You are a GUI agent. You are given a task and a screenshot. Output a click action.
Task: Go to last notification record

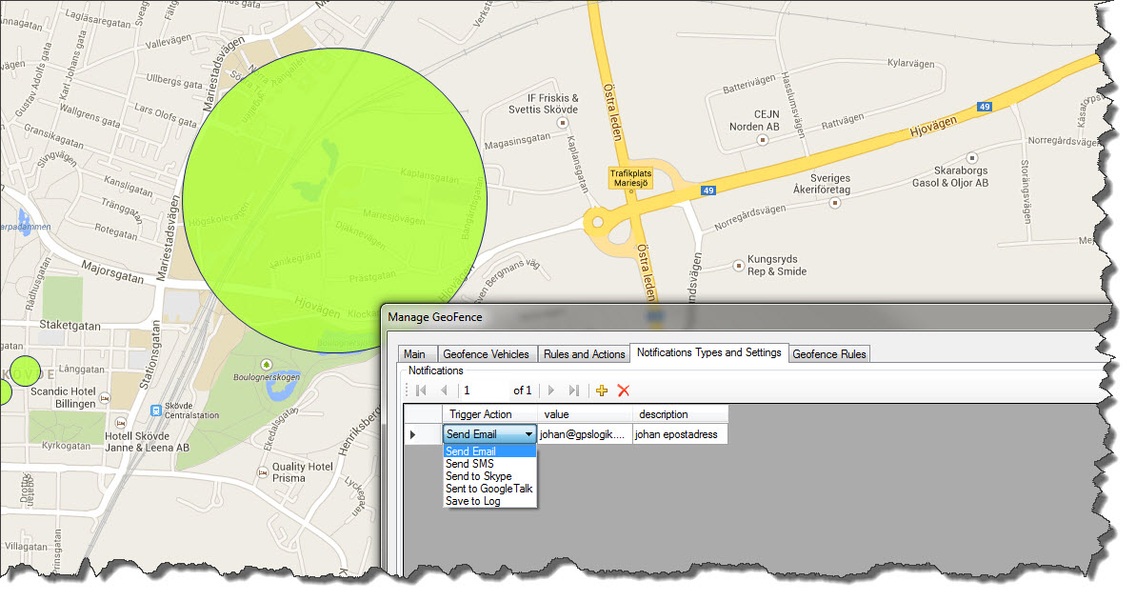pyautogui.click(x=574, y=391)
